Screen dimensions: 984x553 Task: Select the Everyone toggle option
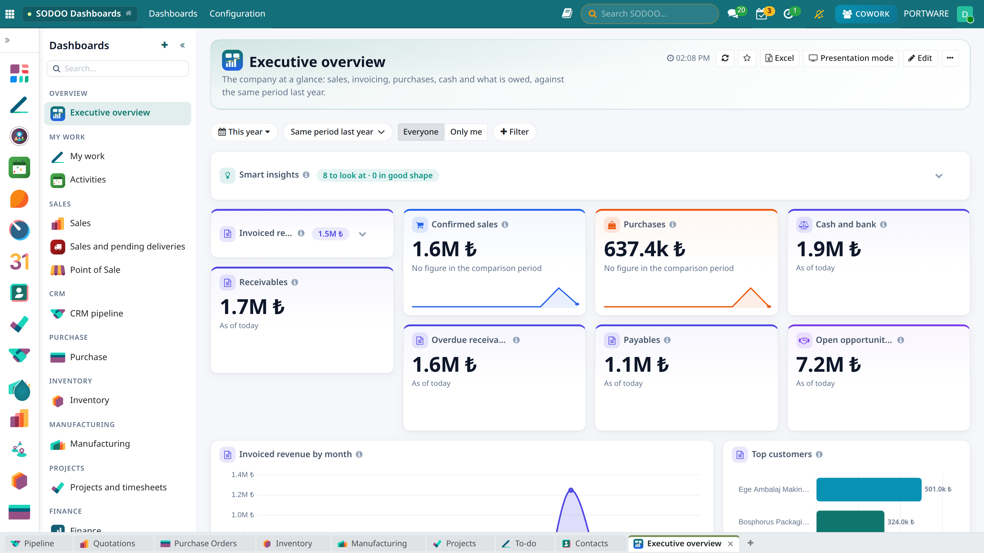[x=421, y=132]
